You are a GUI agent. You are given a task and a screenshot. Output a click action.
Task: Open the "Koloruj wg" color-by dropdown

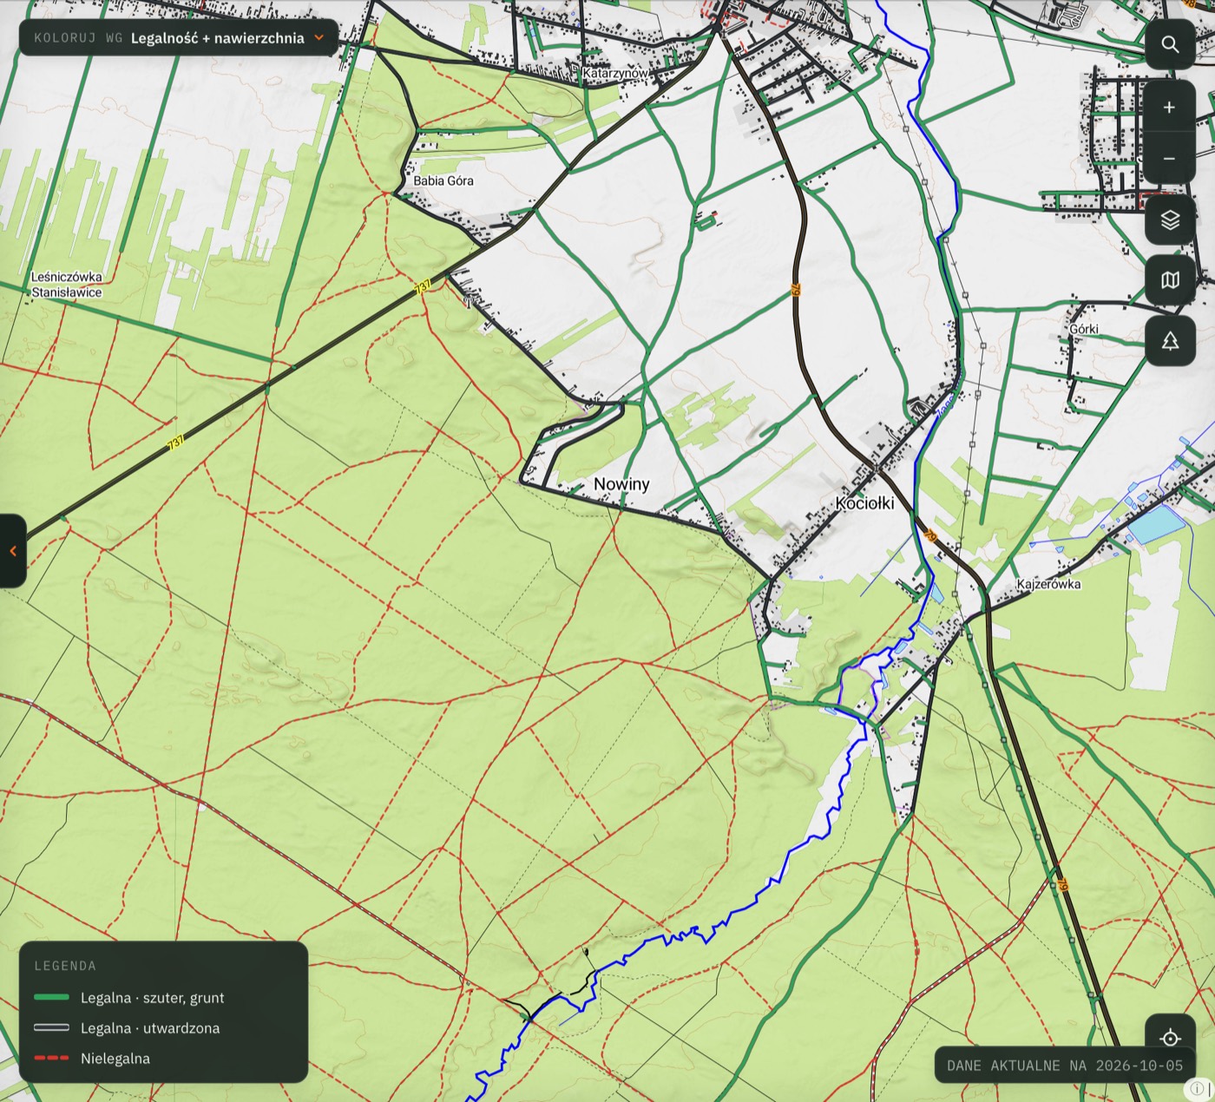179,37
